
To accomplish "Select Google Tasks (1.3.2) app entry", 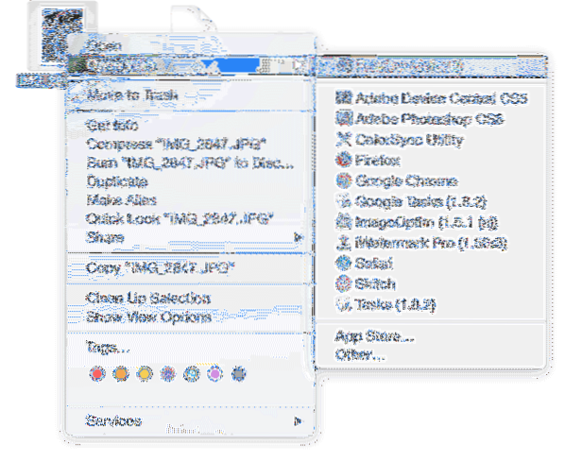I will pos(411,201).
